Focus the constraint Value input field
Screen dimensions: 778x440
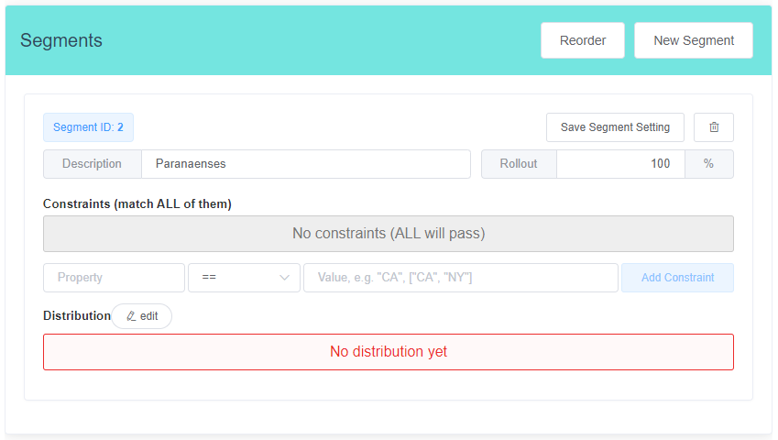tap(461, 278)
